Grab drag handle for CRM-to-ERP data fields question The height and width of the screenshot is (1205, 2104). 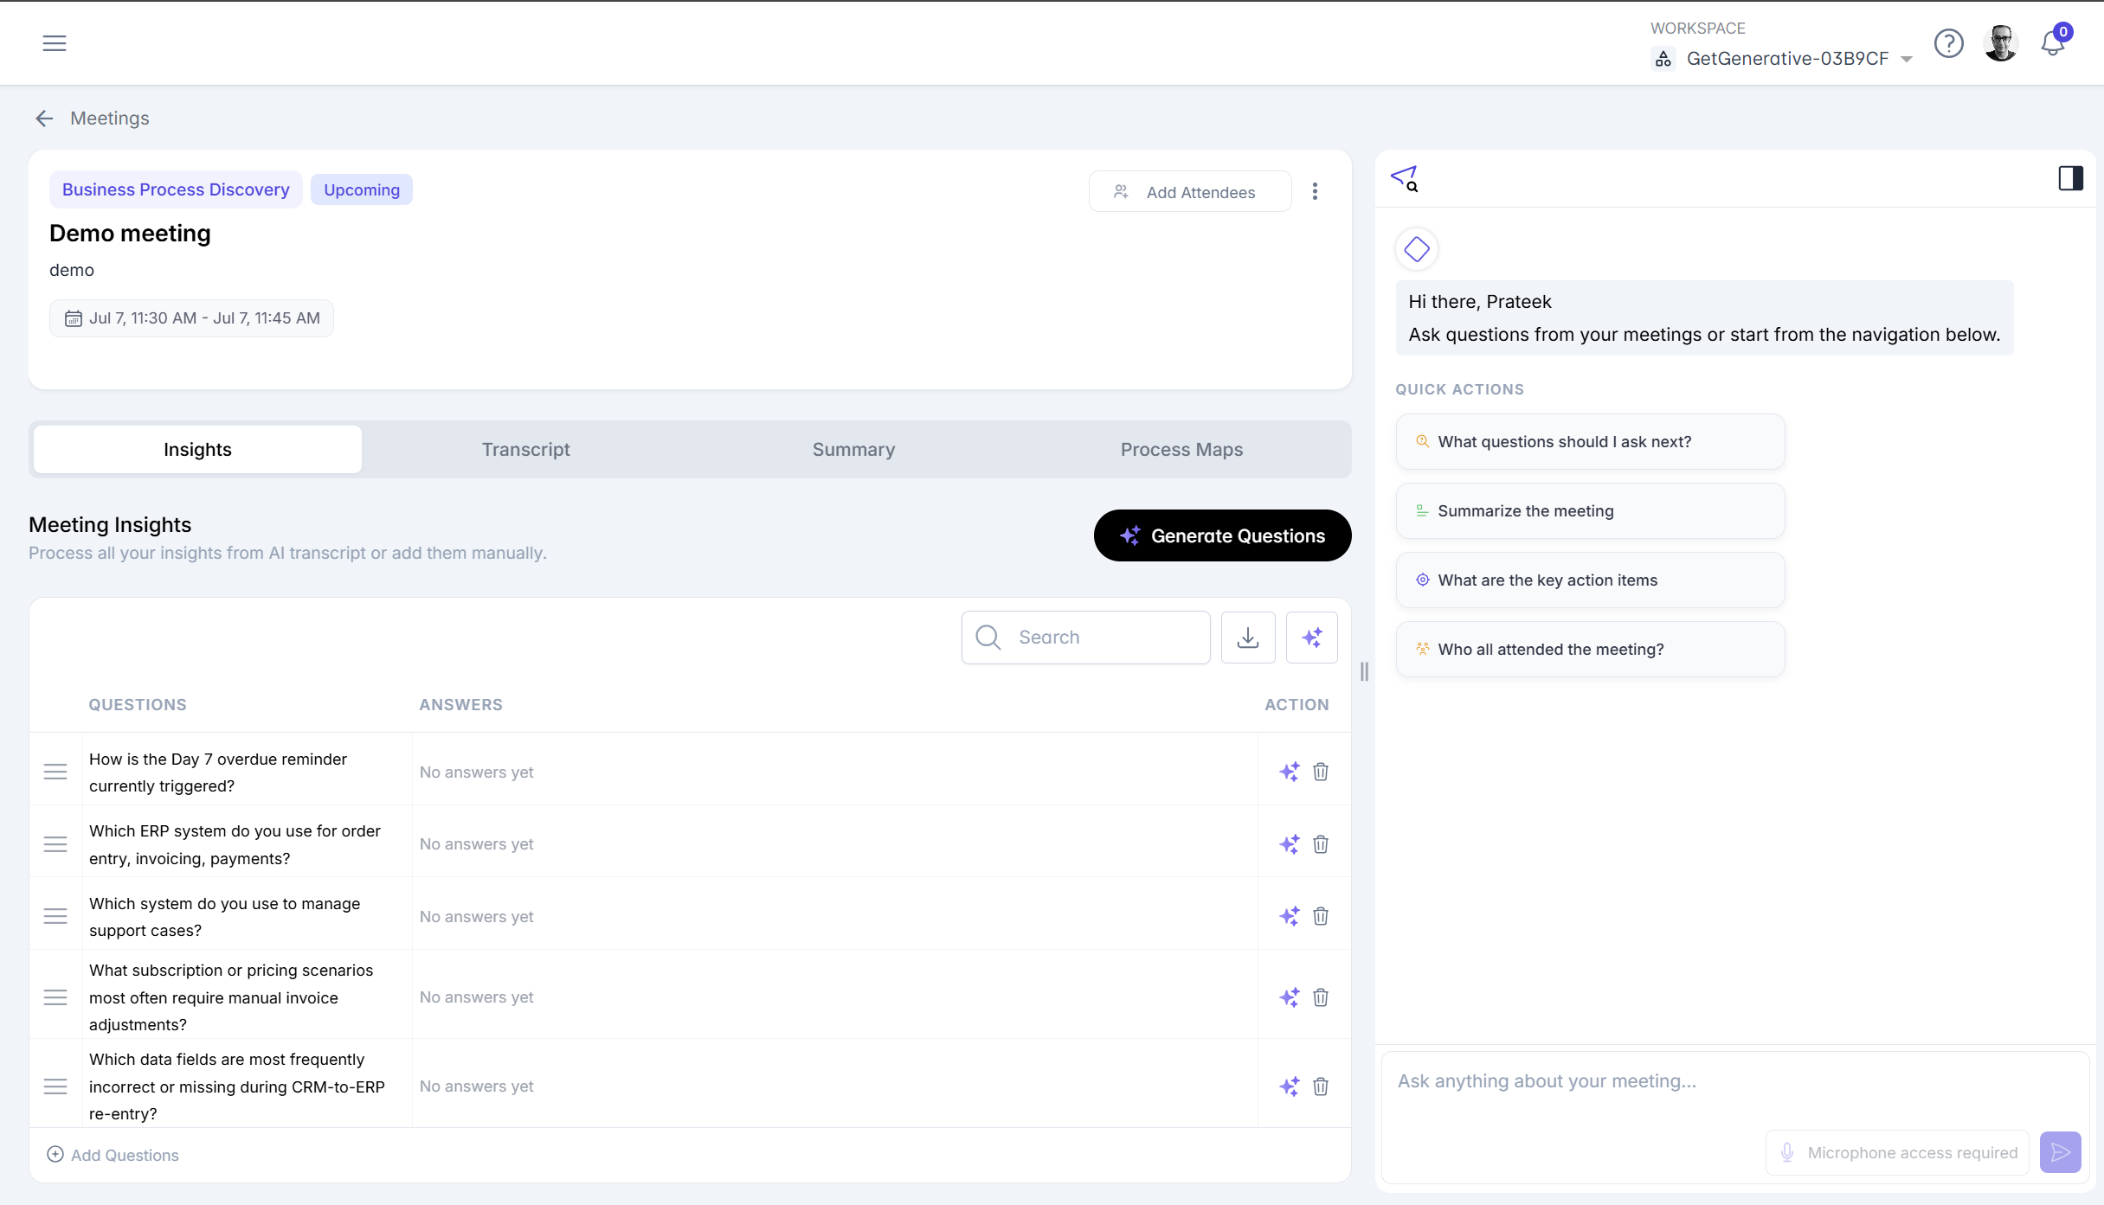(55, 1086)
